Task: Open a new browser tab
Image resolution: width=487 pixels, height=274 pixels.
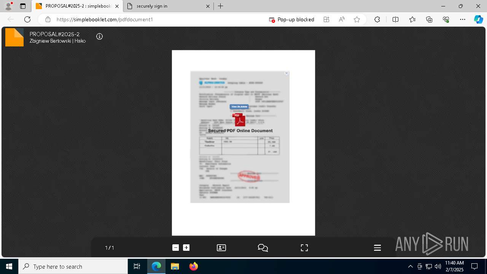Action: coord(221,6)
